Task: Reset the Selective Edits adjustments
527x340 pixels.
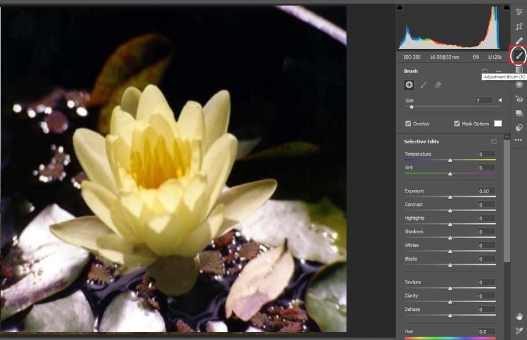Action: pos(494,141)
